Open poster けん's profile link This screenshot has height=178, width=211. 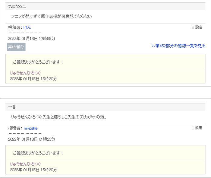(x=27, y=27)
